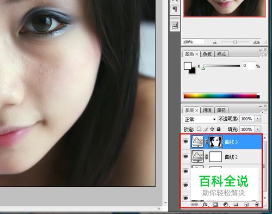Toggle visibility of the fourth layer eye
Screen dimensions: 272x214
click(186, 185)
